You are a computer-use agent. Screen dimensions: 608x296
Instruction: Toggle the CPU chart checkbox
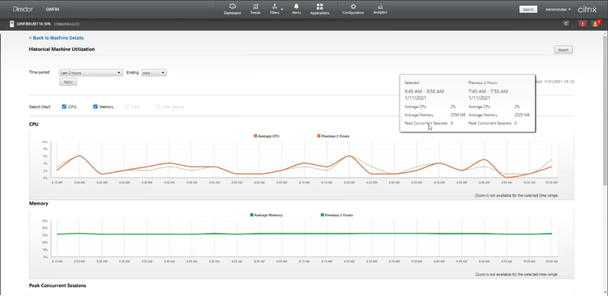point(64,107)
